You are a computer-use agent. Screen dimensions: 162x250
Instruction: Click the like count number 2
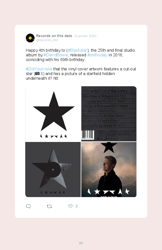point(77,206)
